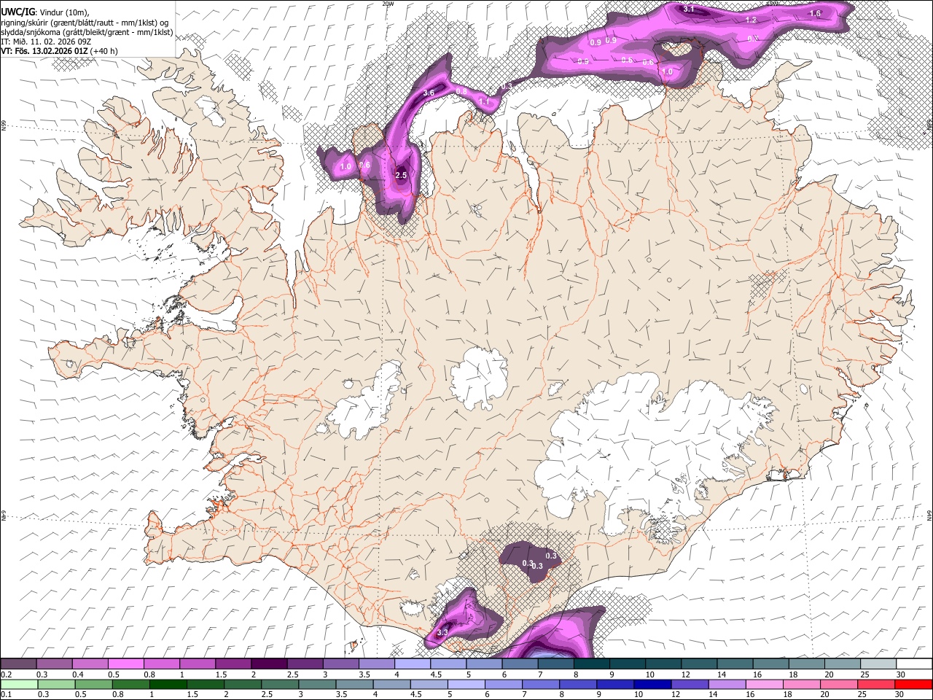Select pale green lower-row swatch at 0.1

pos(19,684)
